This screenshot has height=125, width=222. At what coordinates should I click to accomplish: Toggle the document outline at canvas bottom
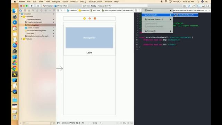[58, 123]
